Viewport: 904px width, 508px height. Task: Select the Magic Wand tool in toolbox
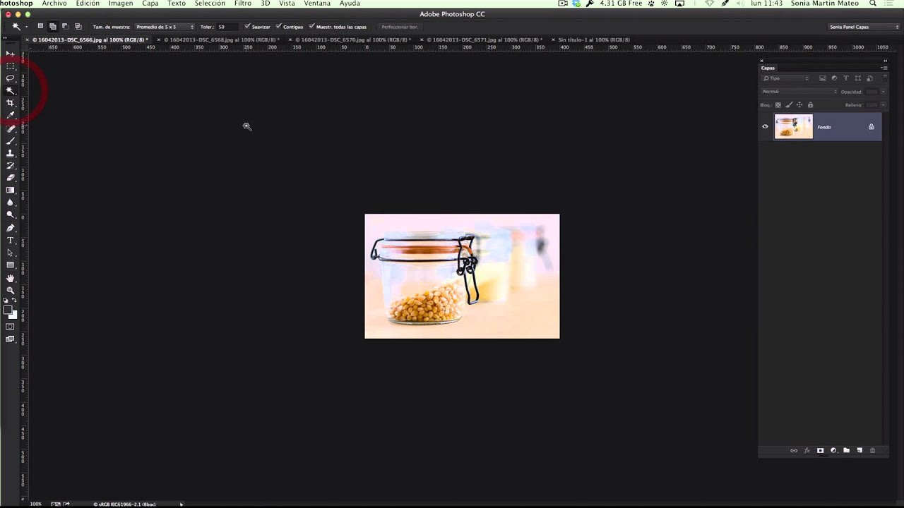[10, 90]
